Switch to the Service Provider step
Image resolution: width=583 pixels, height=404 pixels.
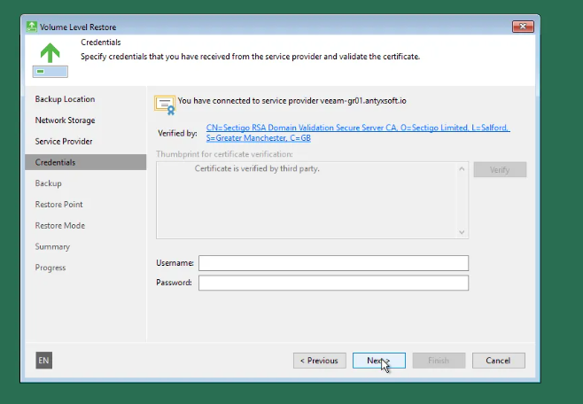click(64, 142)
